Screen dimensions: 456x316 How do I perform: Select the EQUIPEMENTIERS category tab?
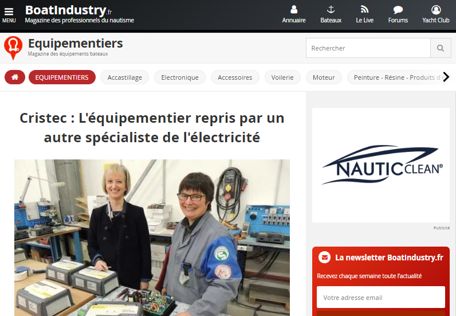62,77
